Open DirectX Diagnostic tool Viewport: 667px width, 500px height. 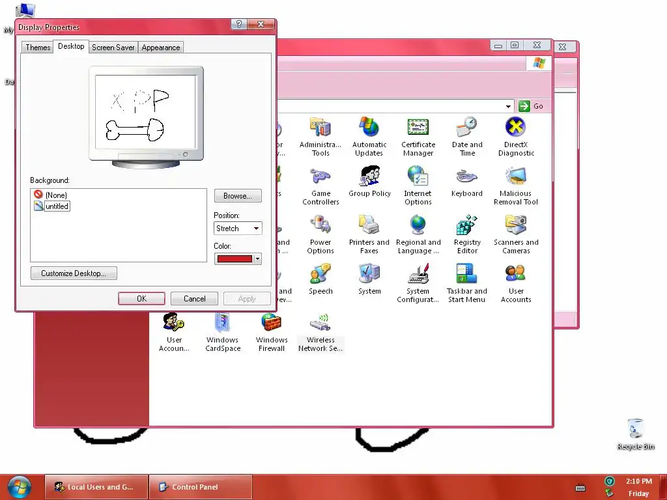pos(516,136)
